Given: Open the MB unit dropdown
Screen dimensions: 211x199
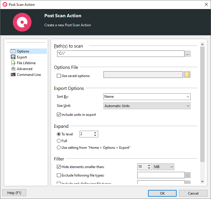Looking at the screenshot, I should [x=163, y=167].
